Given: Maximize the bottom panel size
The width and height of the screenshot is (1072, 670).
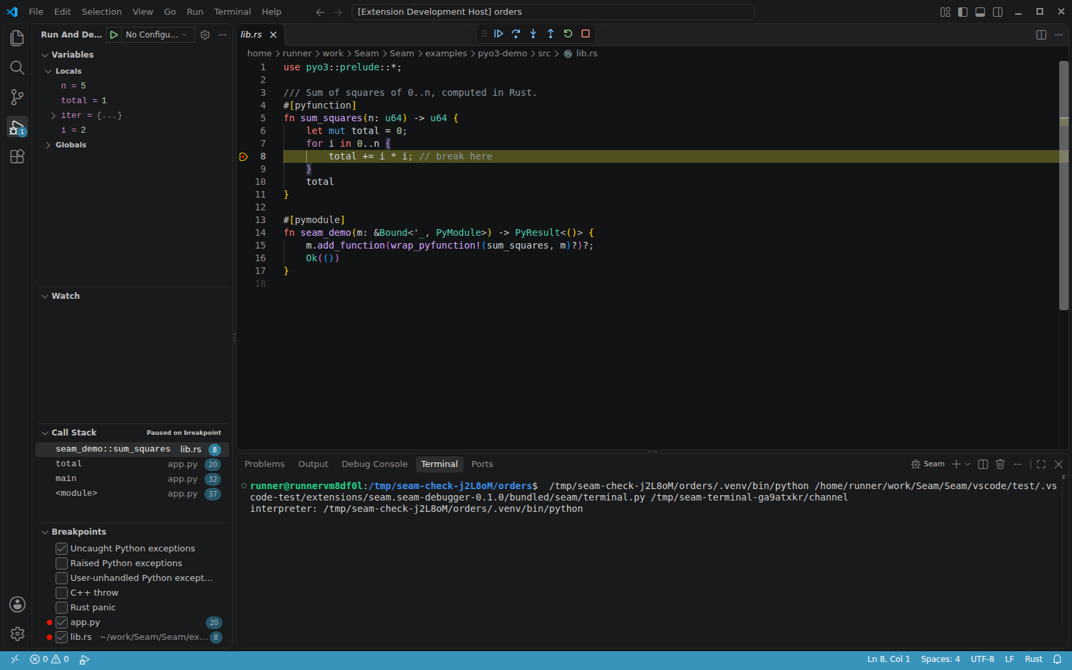Looking at the screenshot, I should [x=1041, y=464].
